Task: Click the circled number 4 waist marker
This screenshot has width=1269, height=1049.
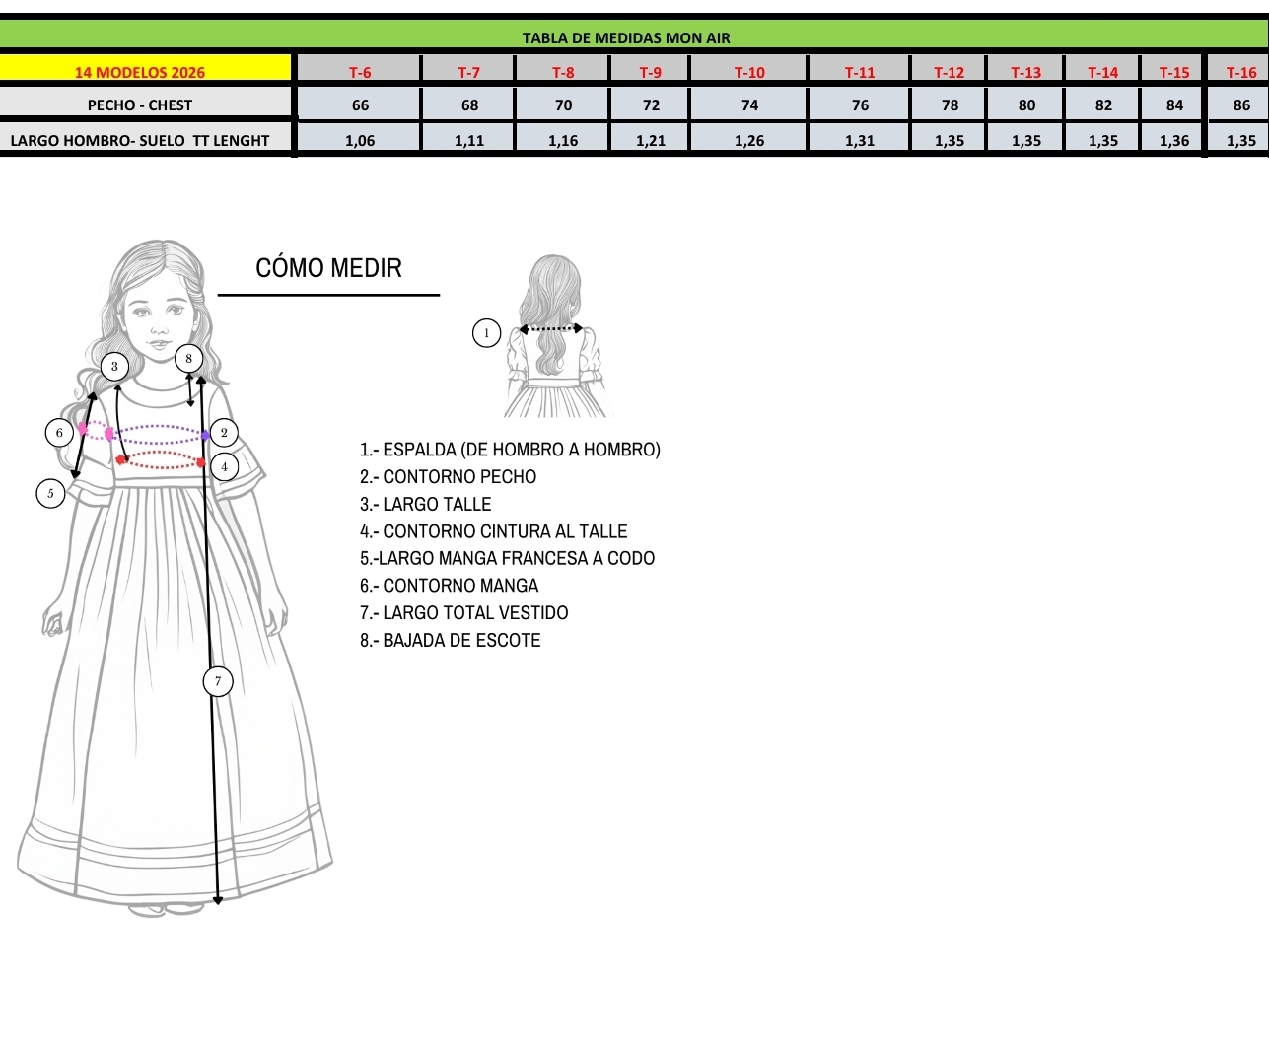Action: [x=225, y=466]
